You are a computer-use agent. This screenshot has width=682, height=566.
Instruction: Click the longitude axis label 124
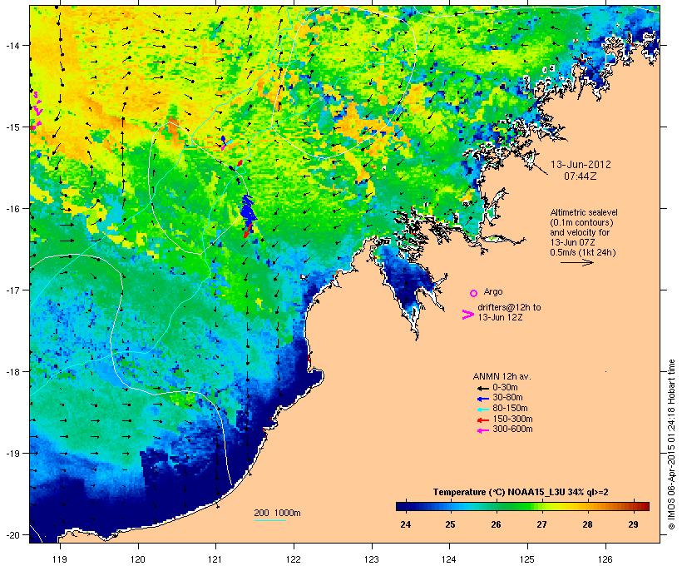click(449, 559)
